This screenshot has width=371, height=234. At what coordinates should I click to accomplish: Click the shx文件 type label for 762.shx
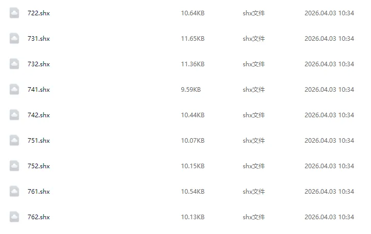(253, 217)
